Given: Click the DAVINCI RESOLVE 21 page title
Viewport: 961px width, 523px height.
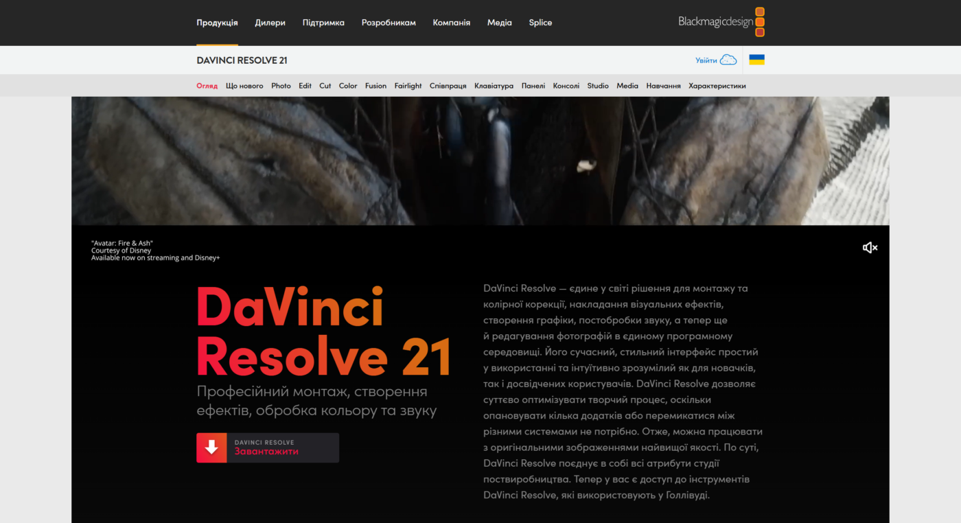Looking at the screenshot, I should tap(242, 60).
